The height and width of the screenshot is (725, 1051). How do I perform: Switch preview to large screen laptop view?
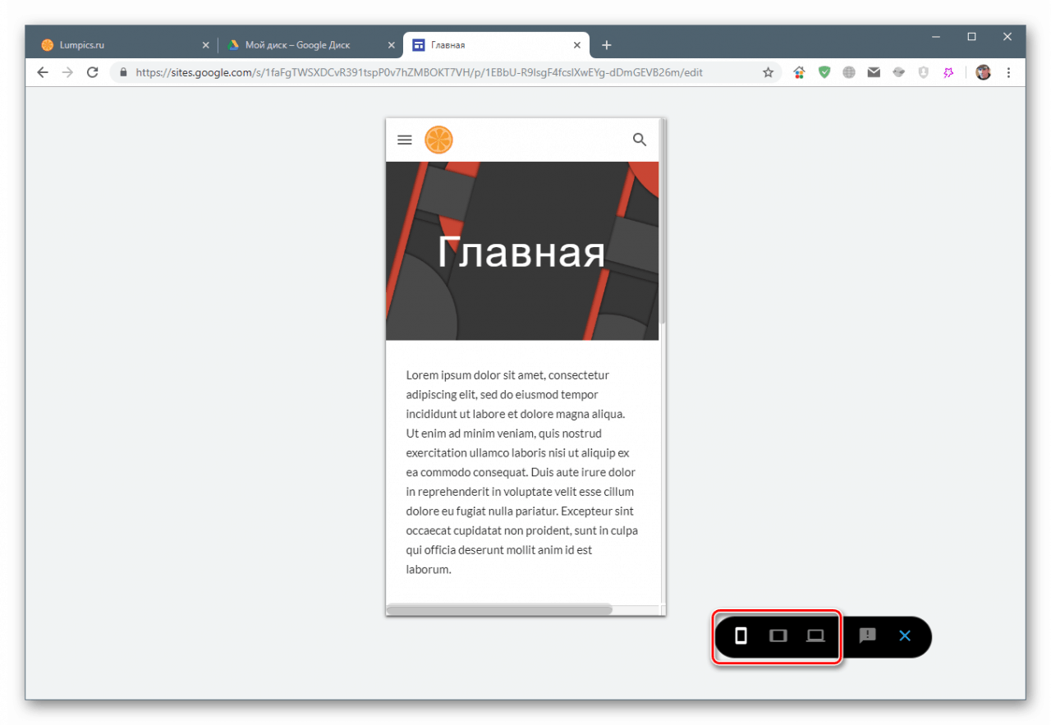(815, 636)
